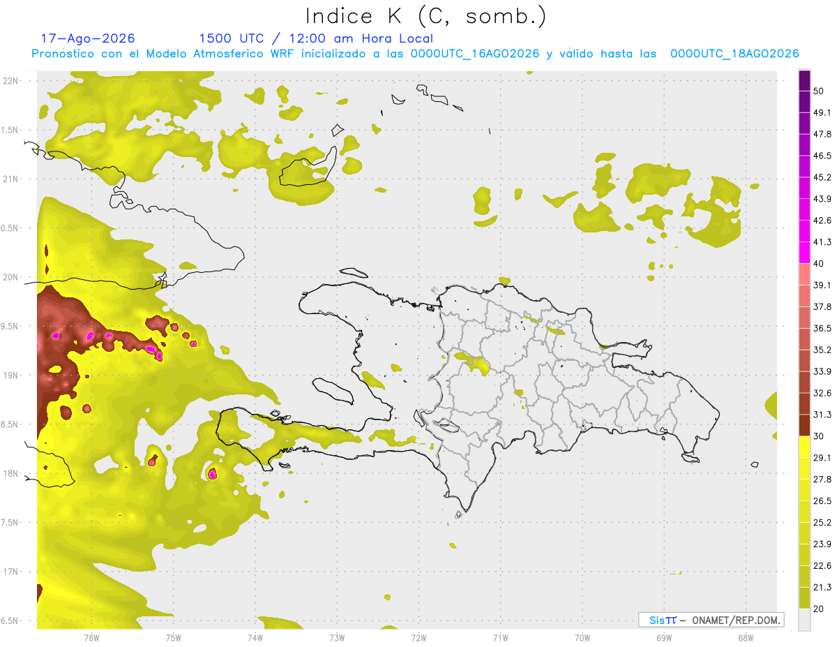Click the '40' colorbar label
Screen dimensions: 837x647
819,264
